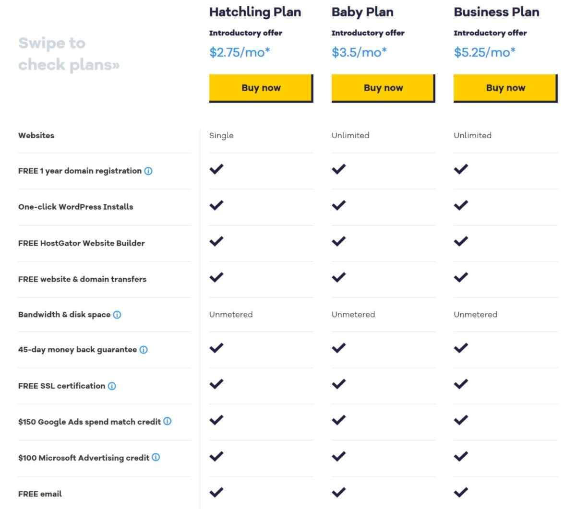The height and width of the screenshot is (509, 576).
Task: Open info icon for Bandwidth & disk space
Action: (x=117, y=315)
